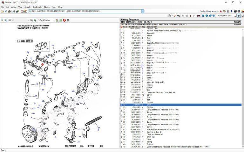Select the row 'Olive, Incl. In Item 42'

(x=181, y=134)
